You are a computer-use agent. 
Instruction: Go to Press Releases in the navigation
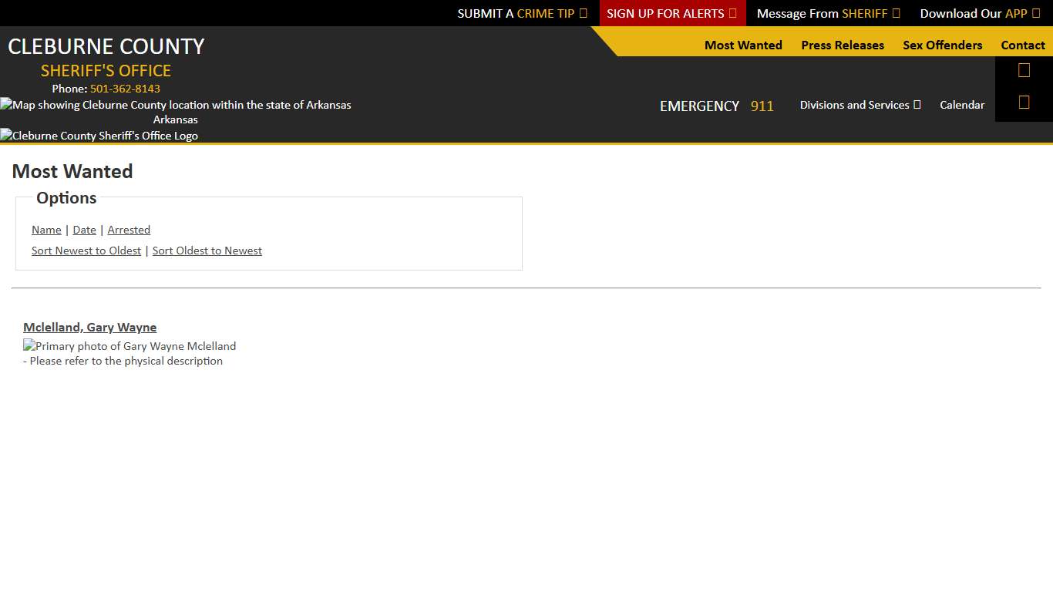pos(843,45)
